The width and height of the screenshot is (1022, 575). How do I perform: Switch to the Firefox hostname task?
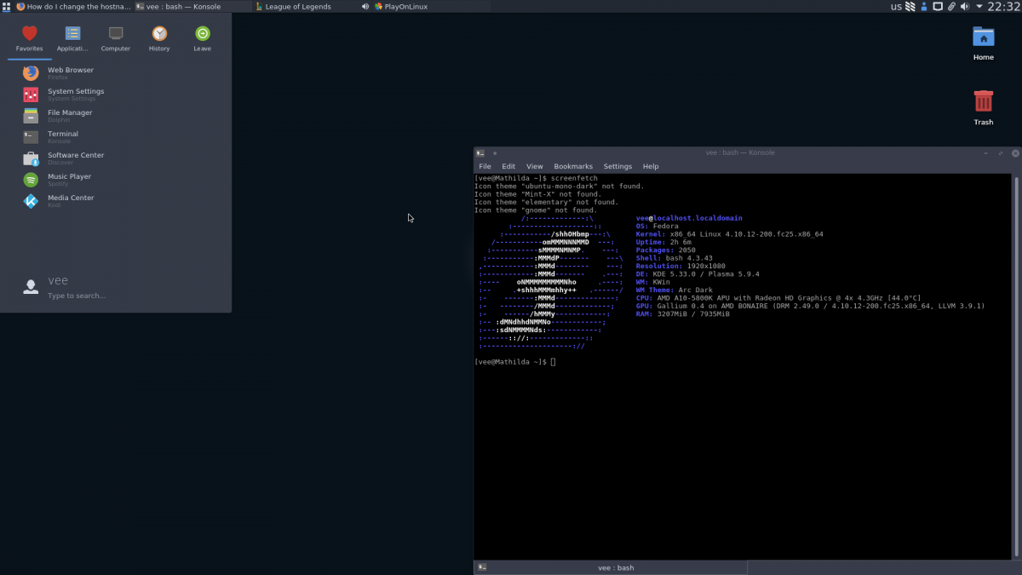click(x=73, y=7)
